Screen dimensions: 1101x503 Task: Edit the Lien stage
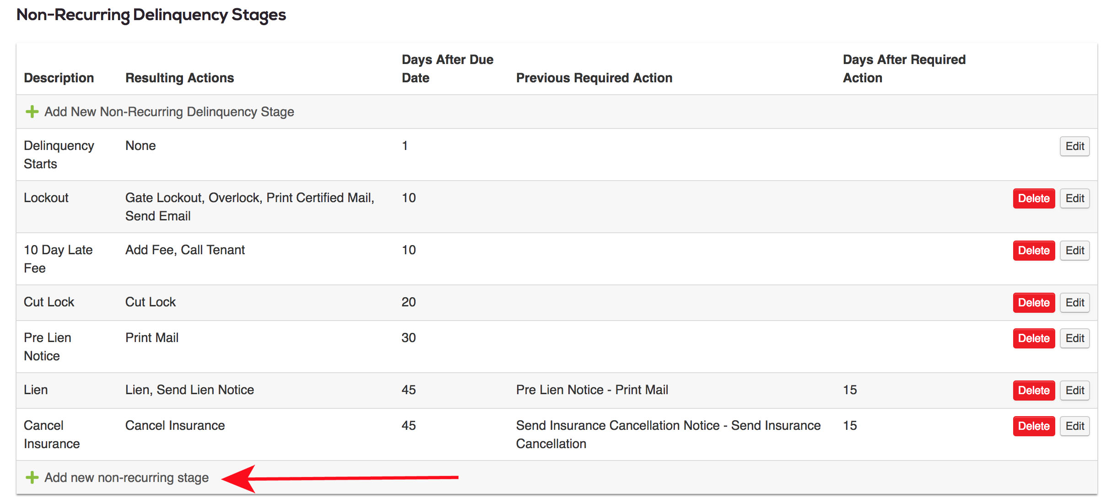click(x=1074, y=391)
